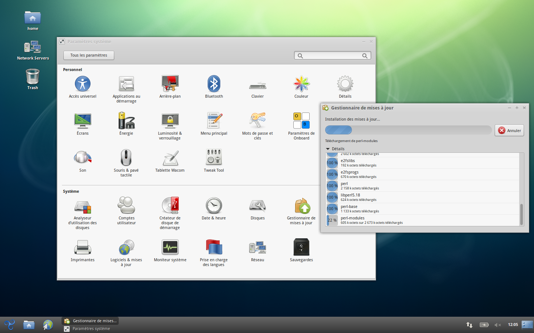The width and height of the screenshot is (534, 333).
Task: Select perl-modules row in download list
Action: tap(422, 220)
